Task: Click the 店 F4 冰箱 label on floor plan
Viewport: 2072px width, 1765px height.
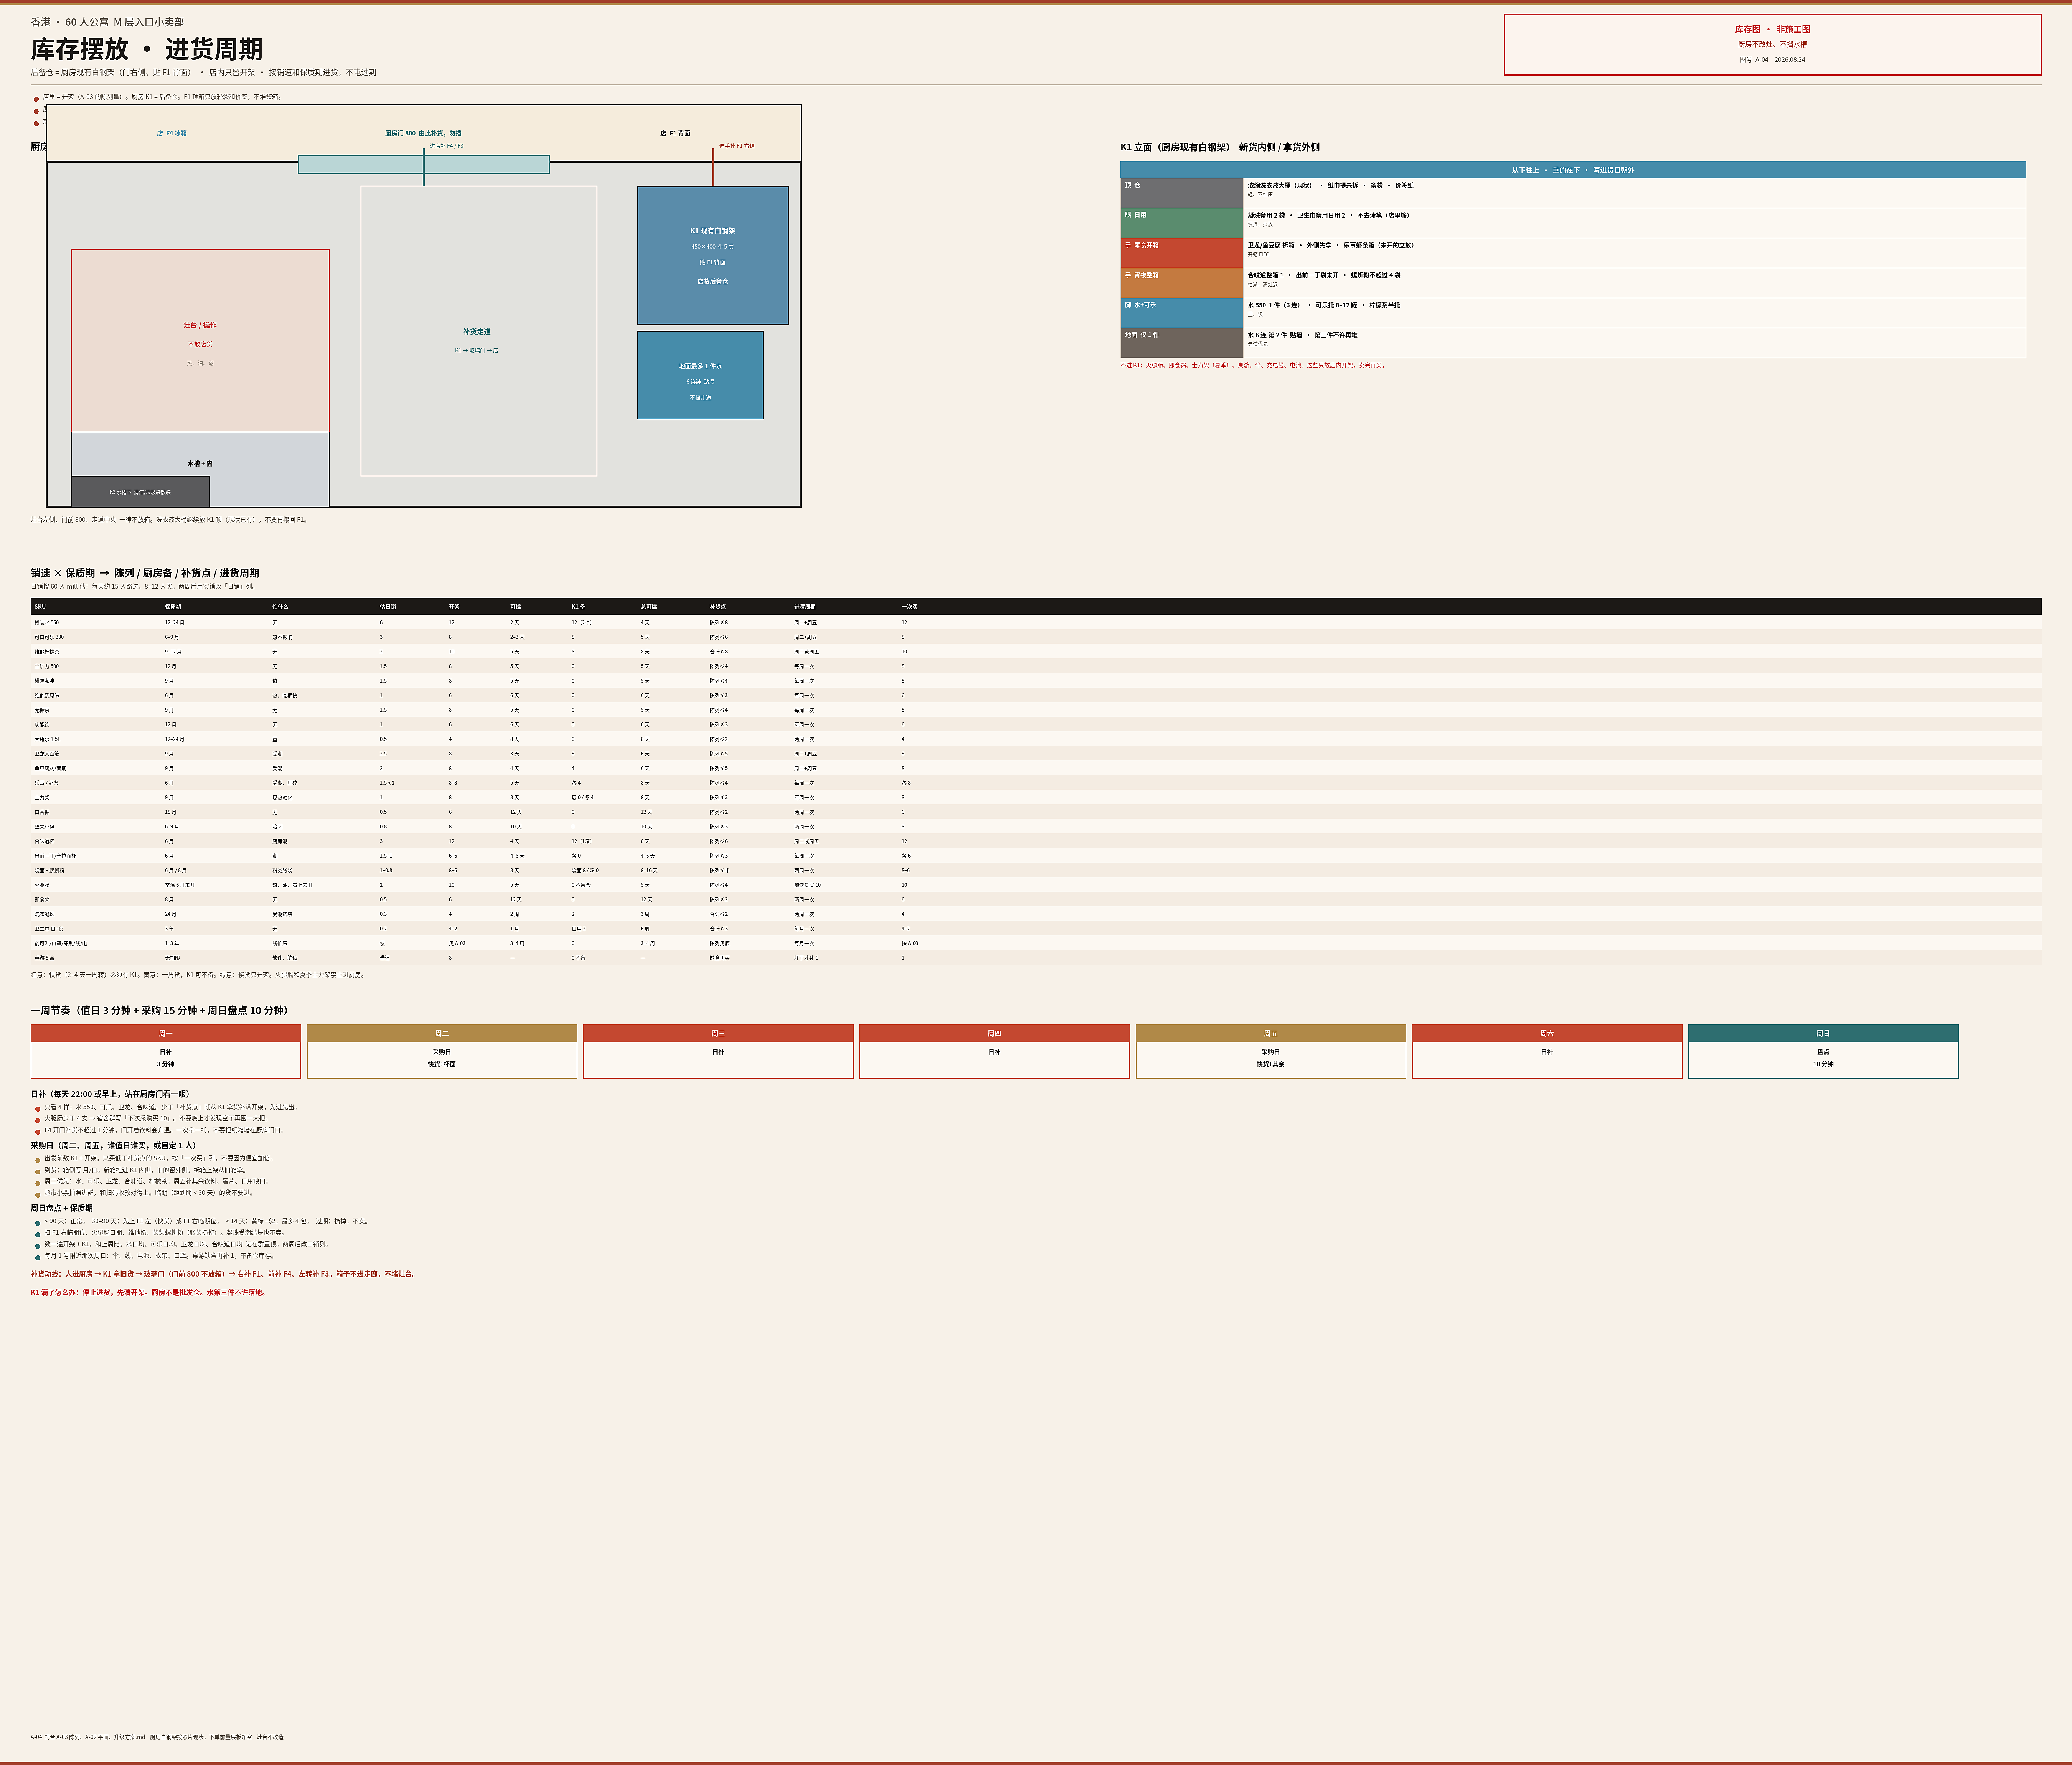Action: pyautogui.click(x=172, y=133)
